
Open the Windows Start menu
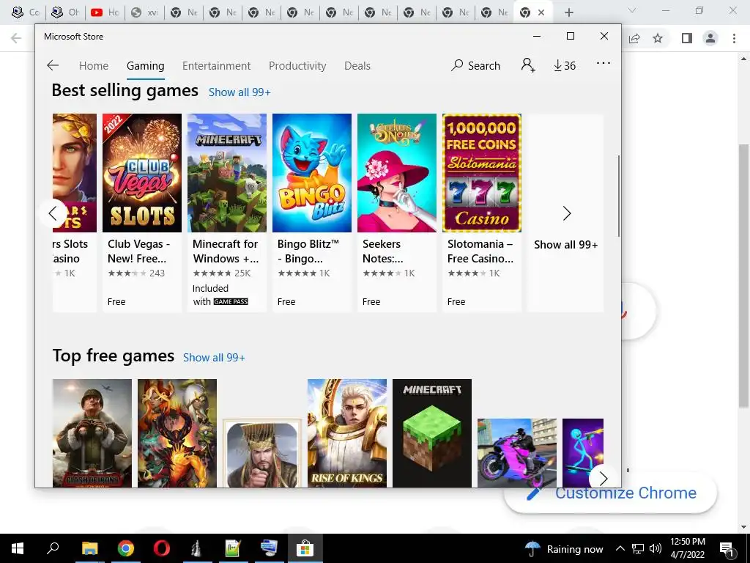click(18, 548)
